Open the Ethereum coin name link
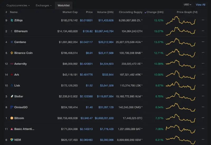Screen dimensions: 211x145 coord(21,31)
